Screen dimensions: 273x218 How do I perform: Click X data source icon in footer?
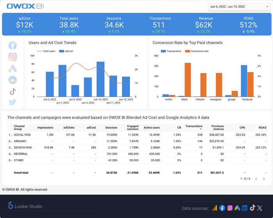tap(260, 208)
